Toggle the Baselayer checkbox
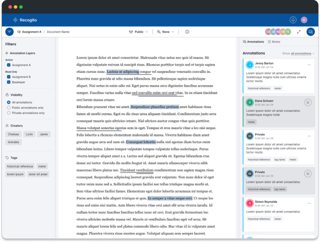This screenshot has height=242, width=320. pyautogui.click(x=9, y=82)
